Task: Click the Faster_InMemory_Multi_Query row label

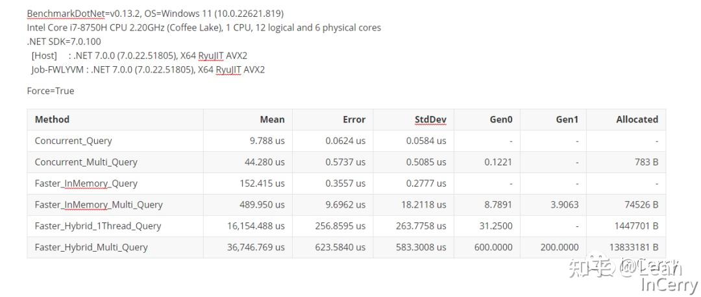Action: 99,205
